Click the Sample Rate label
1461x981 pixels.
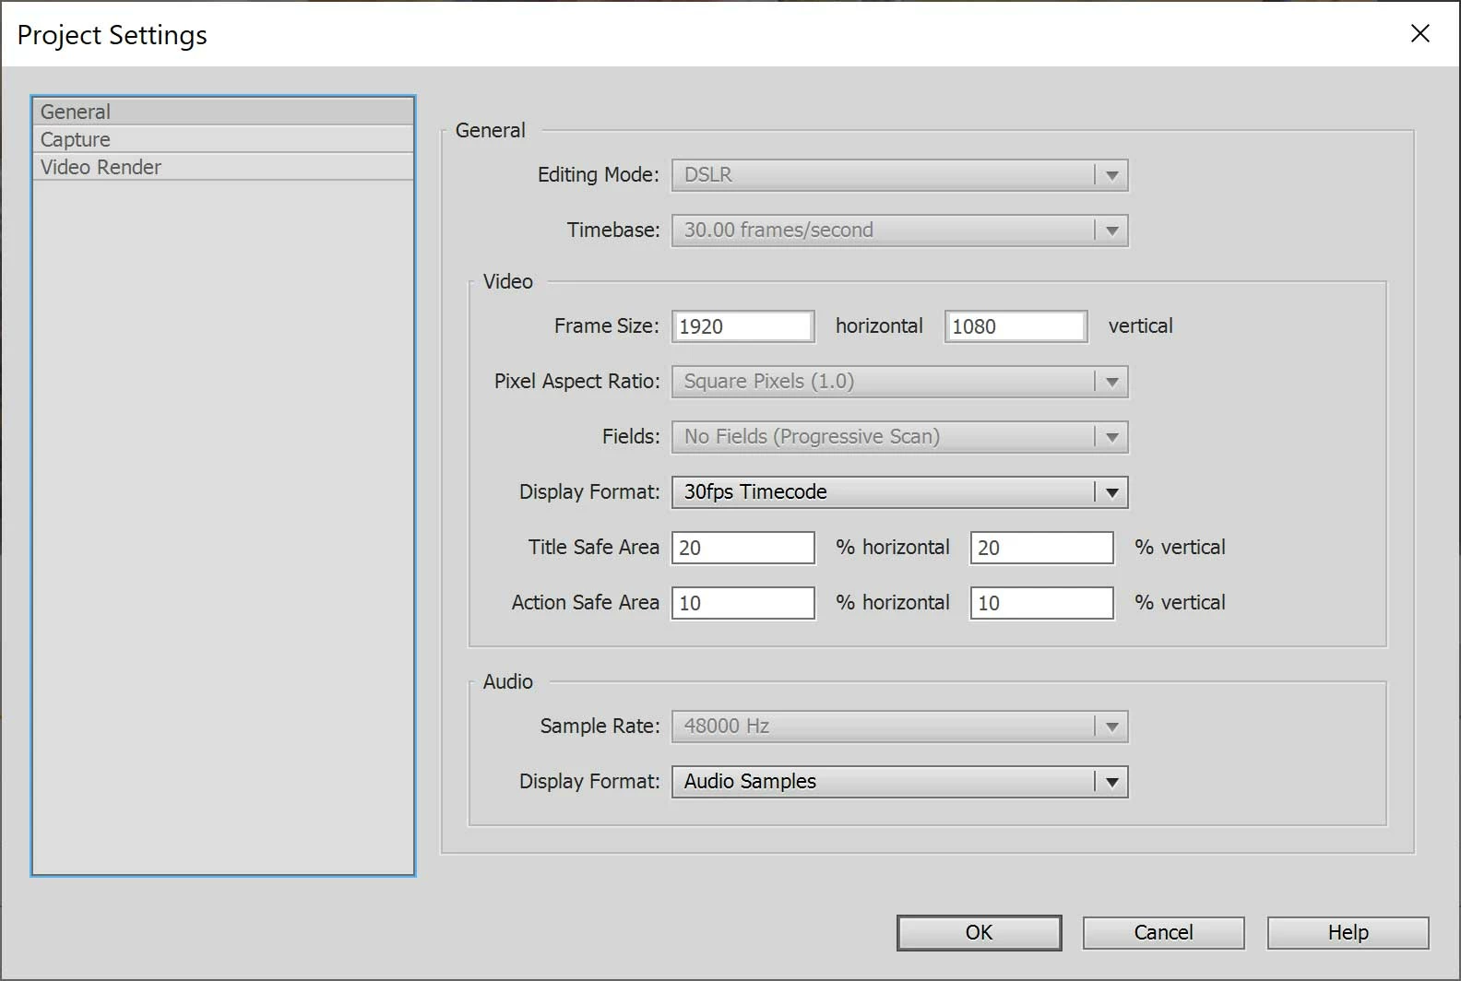(x=600, y=726)
